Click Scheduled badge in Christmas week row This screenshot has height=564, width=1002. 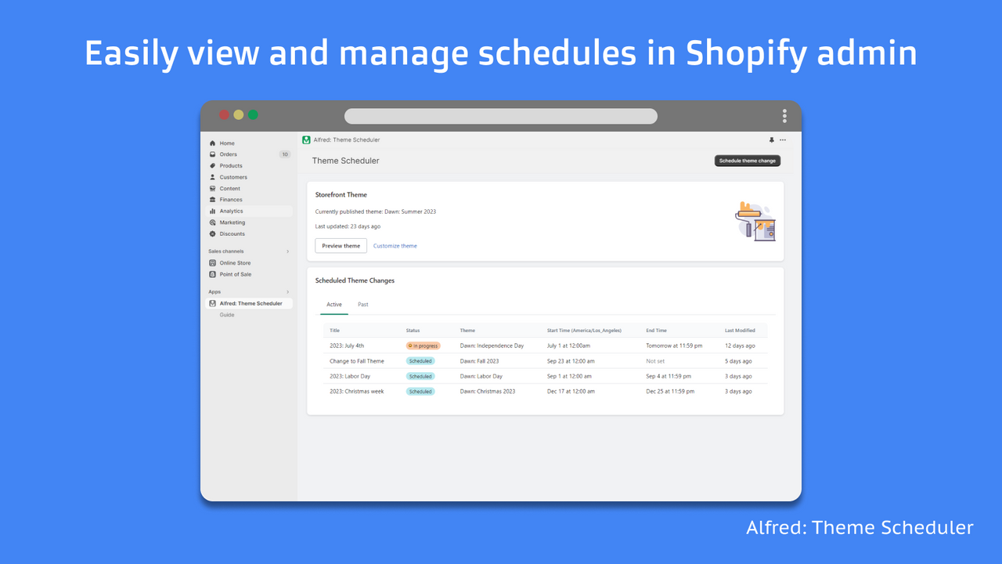click(x=420, y=392)
